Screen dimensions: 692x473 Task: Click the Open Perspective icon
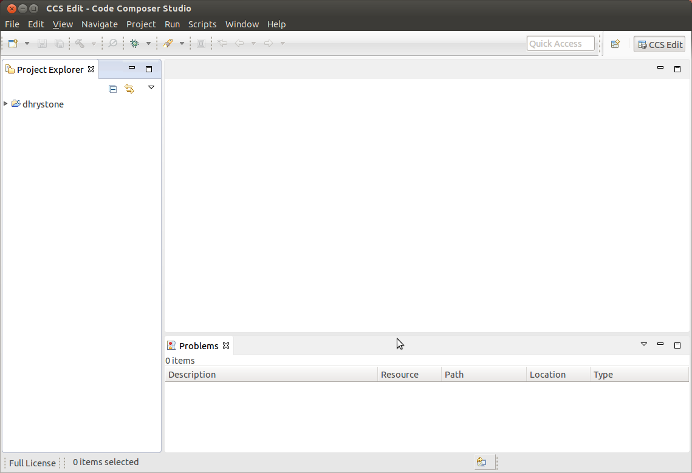point(615,44)
